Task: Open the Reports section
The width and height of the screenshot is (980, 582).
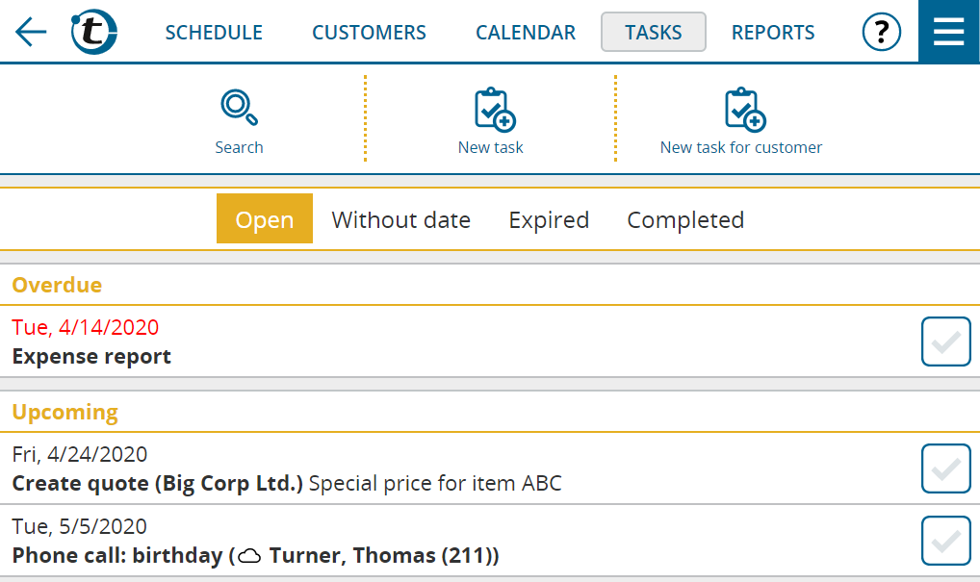Action: click(773, 32)
